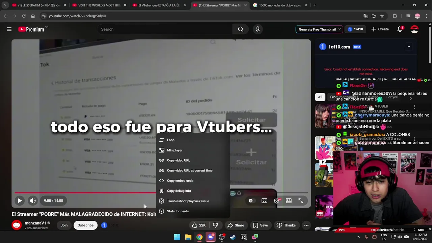
Task: Send Thanks to the creator
Action: pos(286,225)
